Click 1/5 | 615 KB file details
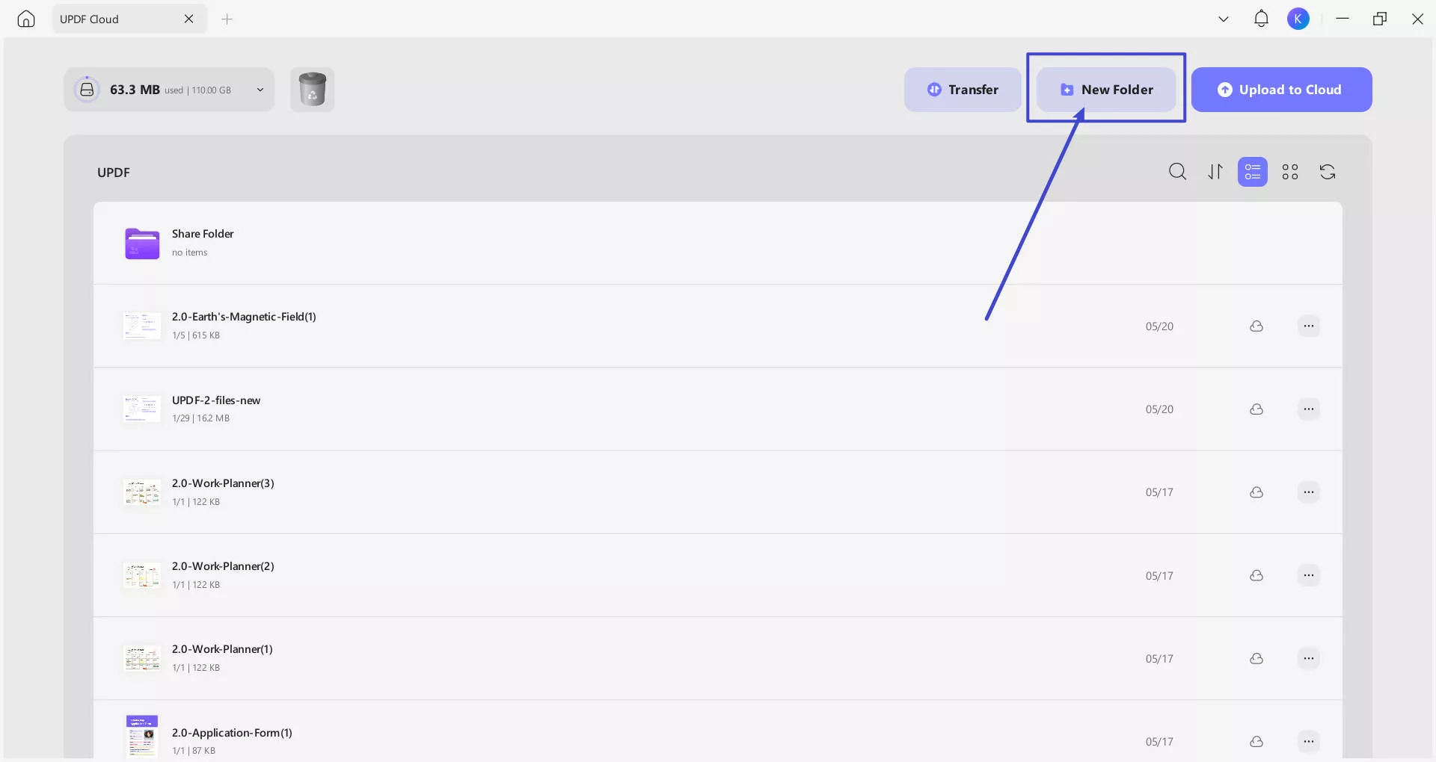Viewport: 1436px width, 762px height. pos(196,335)
